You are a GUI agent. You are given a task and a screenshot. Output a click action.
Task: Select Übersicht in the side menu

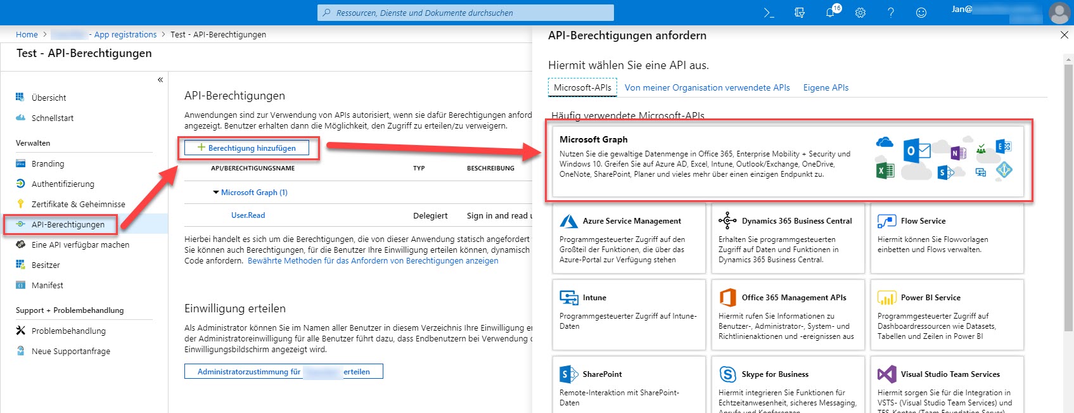[49, 98]
